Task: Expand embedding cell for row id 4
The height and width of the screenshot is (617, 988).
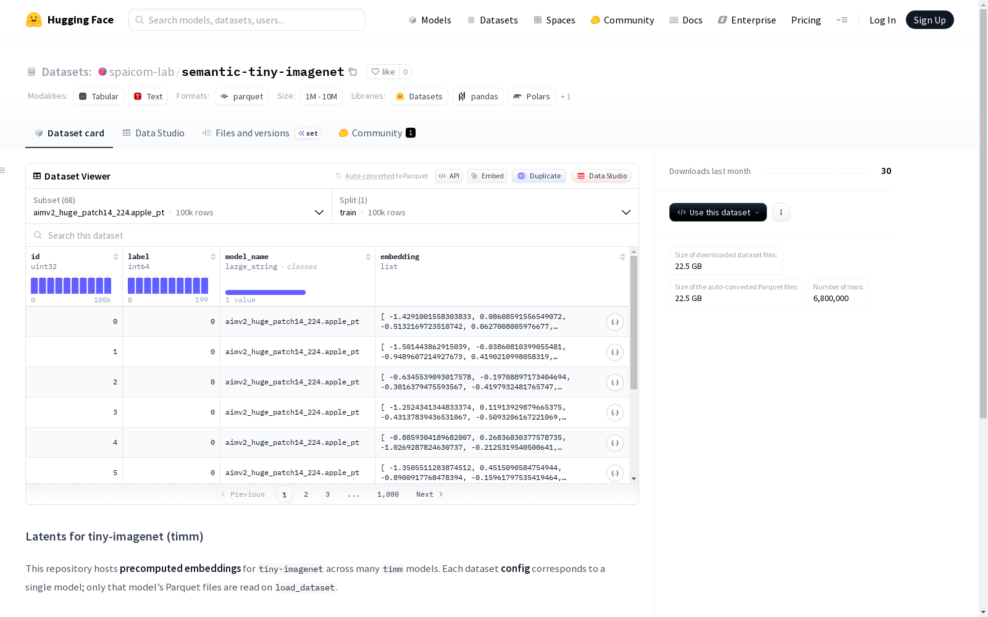Action: point(615,443)
